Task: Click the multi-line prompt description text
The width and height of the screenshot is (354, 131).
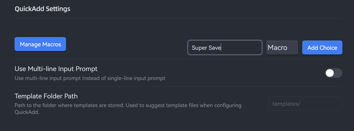Action: 90,78
